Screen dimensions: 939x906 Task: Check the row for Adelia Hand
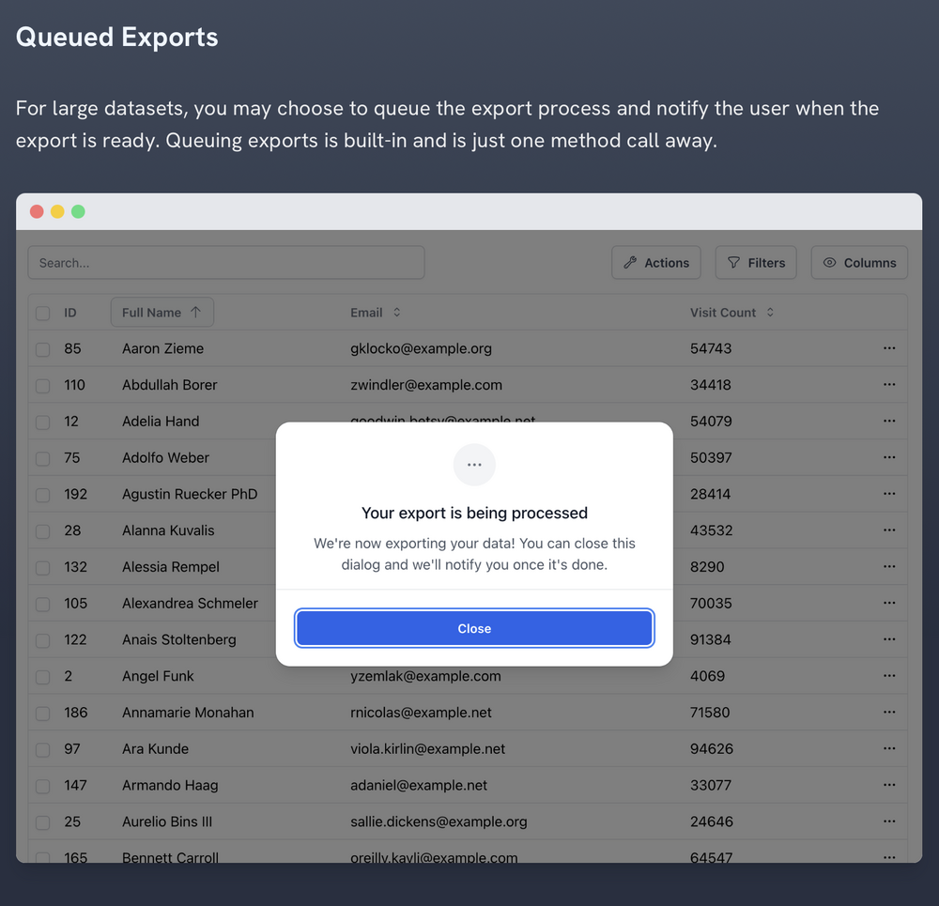pyautogui.click(x=42, y=422)
